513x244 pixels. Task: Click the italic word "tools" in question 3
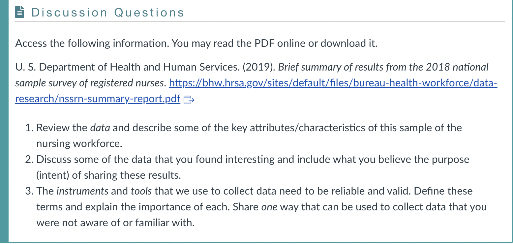click(141, 191)
